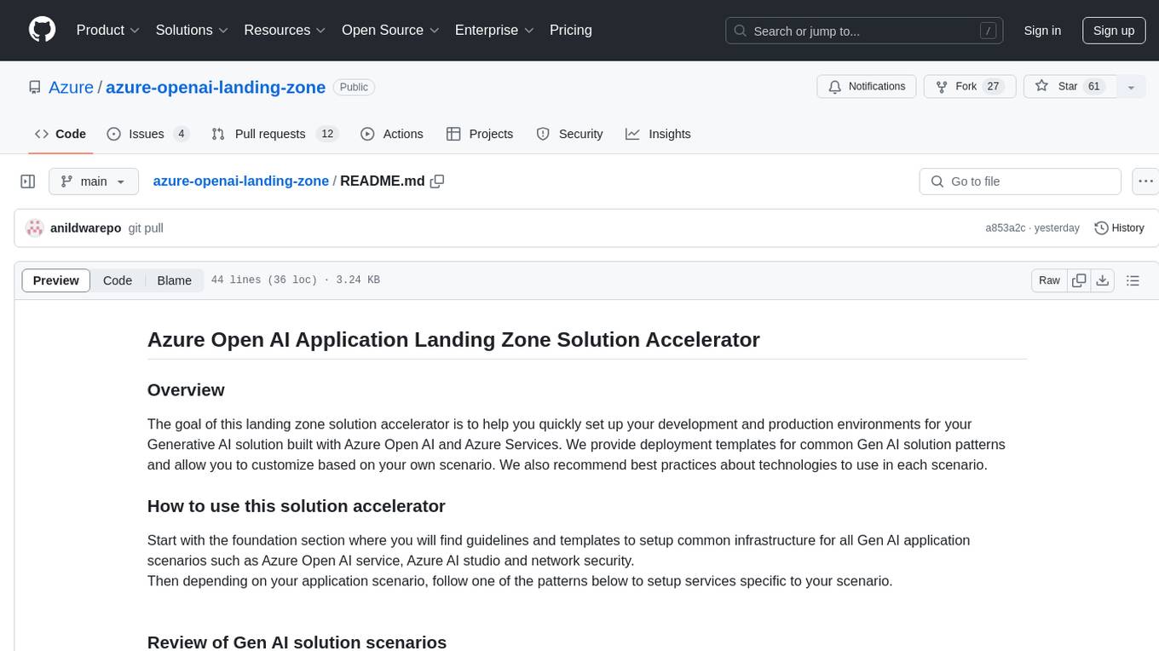1159x651 pixels.
Task: Switch to the Code tab
Action: click(x=60, y=134)
